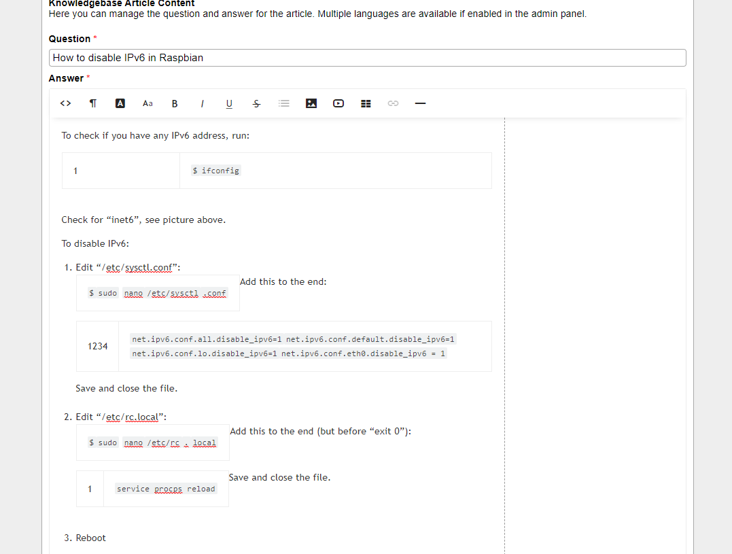Open the list options menu
The image size is (732, 554).
pyautogui.click(x=284, y=104)
